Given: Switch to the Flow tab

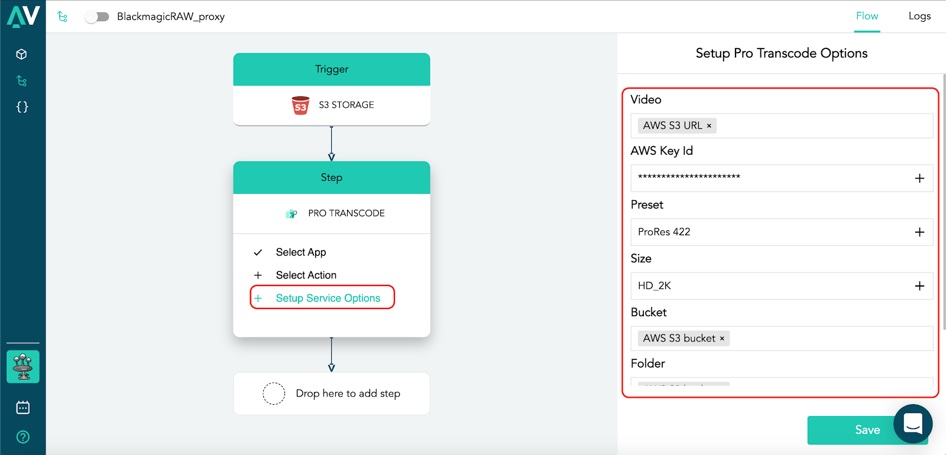Looking at the screenshot, I should tap(867, 16).
